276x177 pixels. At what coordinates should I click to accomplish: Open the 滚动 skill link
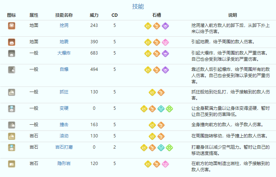(x=64, y=136)
